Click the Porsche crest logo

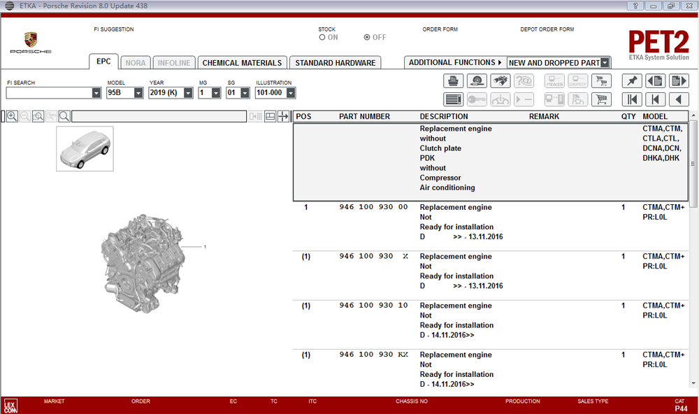click(31, 40)
